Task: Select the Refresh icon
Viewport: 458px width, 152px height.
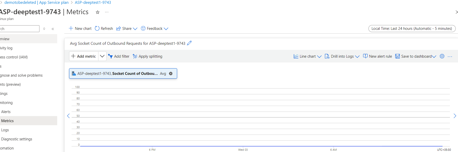Action: (x=97, y=28)
